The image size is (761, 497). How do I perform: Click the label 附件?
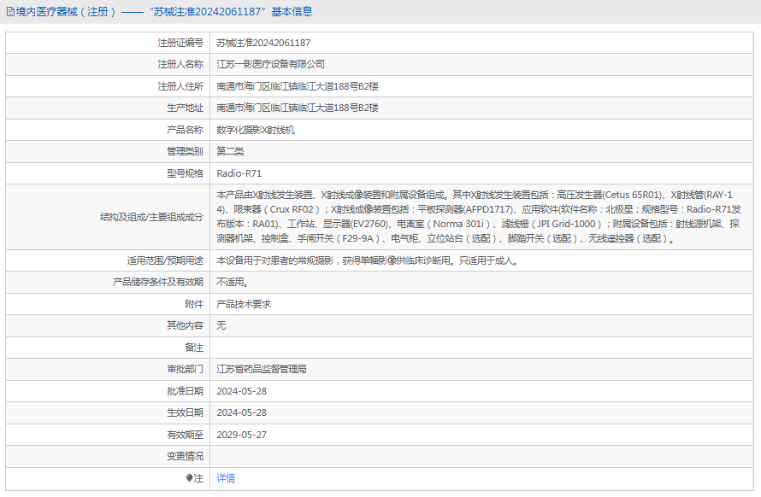point(194,304)
